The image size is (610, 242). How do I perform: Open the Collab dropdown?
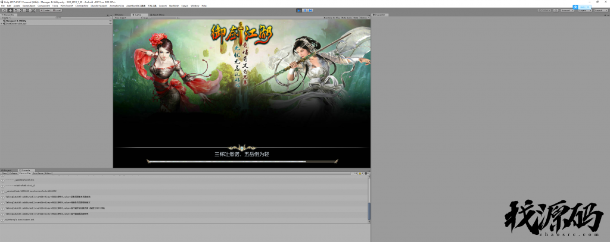544,11
